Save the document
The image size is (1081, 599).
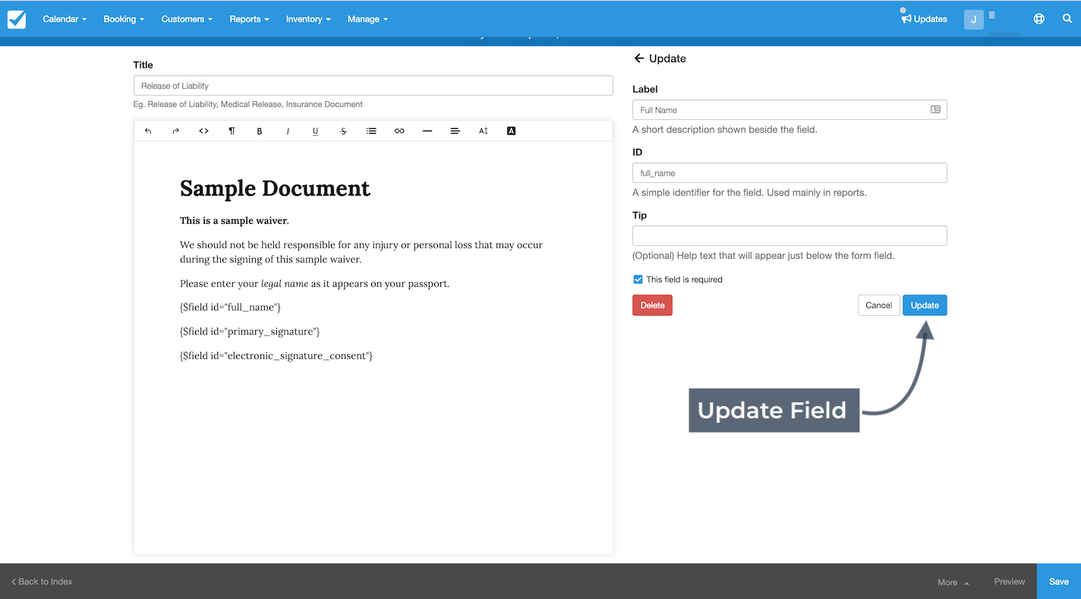(x=1059, y=582)
